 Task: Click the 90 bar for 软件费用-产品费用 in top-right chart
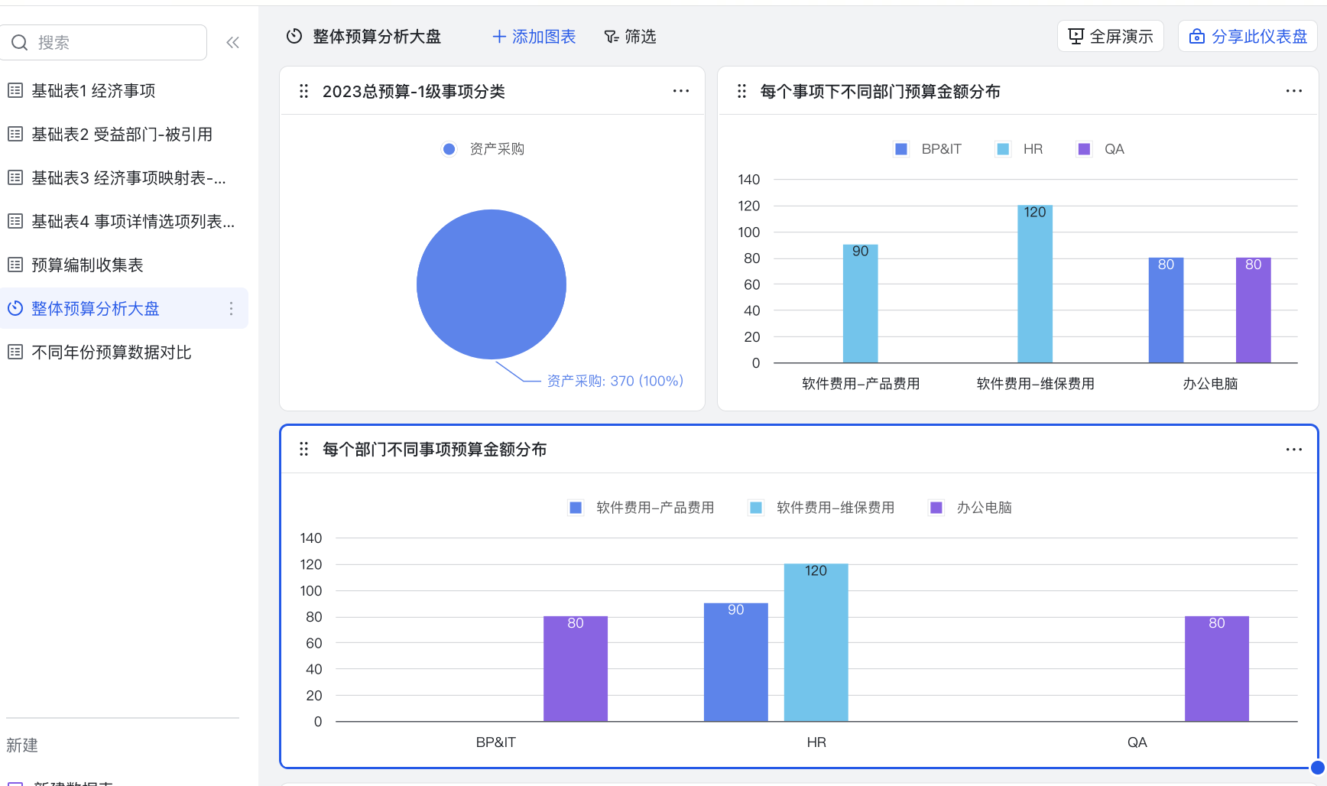click(x=861, y=304)
